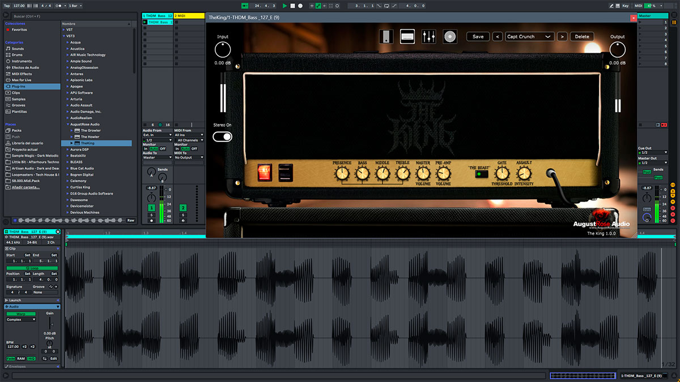
Task: Click the Play button in the transport bar
Action: point(285,6)
